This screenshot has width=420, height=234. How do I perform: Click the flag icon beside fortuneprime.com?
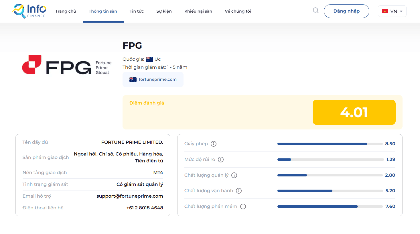click(133, 80)
